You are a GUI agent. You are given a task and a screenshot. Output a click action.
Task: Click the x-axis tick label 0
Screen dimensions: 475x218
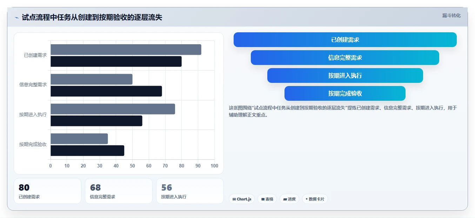point(51,166)
